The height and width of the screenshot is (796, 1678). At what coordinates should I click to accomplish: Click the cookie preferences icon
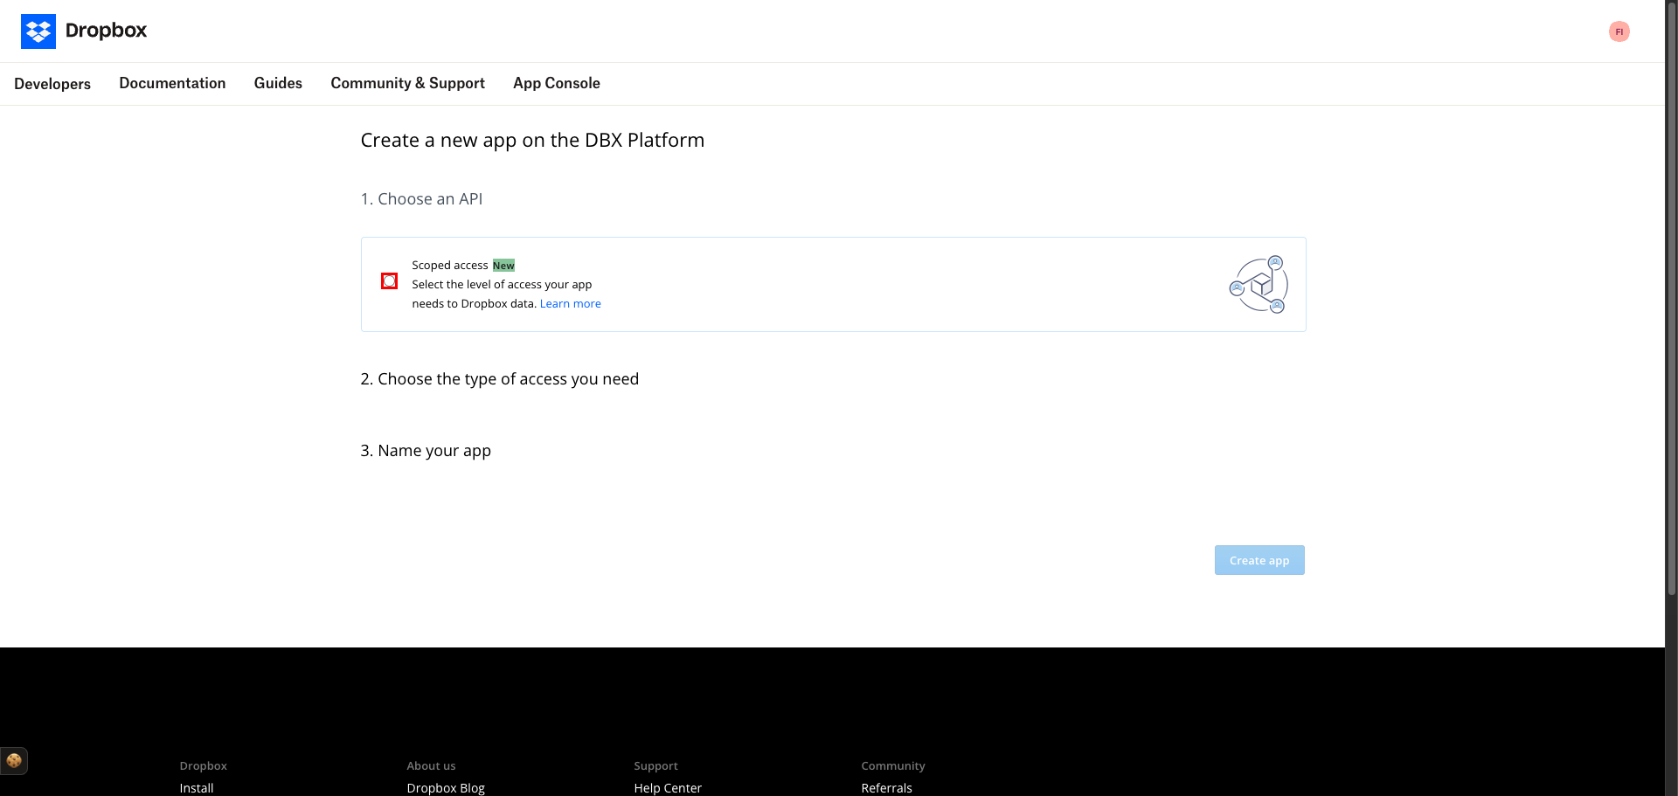point(14,761)
